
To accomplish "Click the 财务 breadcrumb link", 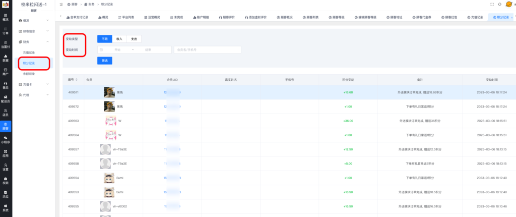I will (x=89, y=4).
